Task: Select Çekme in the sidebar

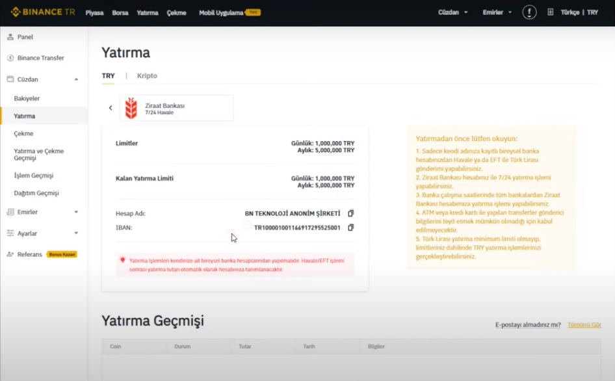Action: pos(23,133)
